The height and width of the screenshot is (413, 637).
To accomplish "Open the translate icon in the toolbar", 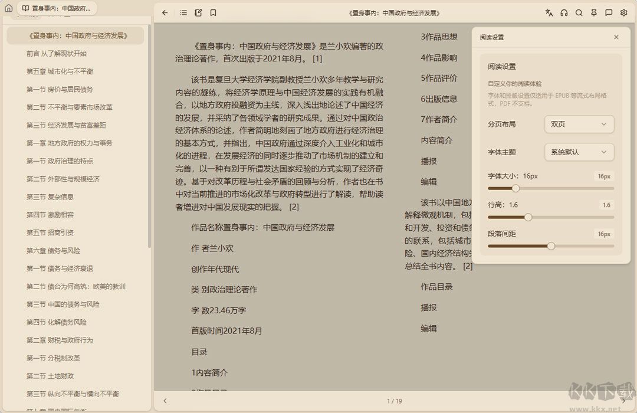I will point(549,12).
